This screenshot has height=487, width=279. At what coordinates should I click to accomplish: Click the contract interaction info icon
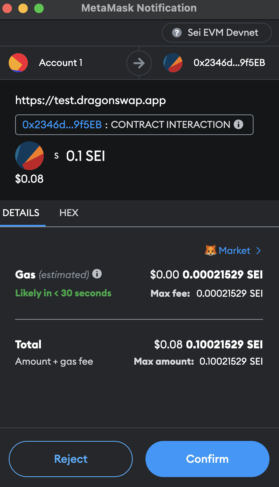coord(238,124)
